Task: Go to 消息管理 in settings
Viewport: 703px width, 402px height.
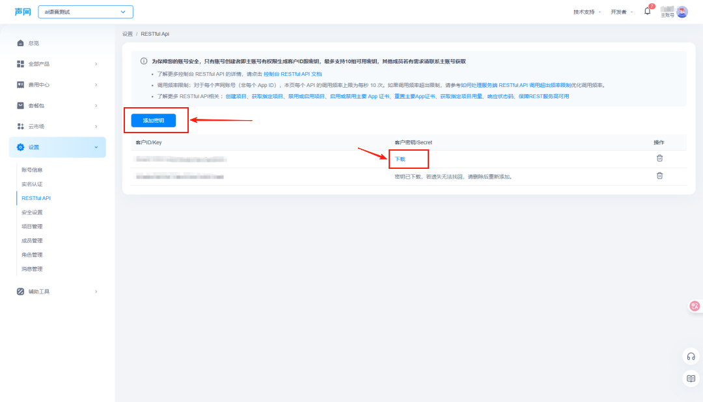Action: coord(32,270)
